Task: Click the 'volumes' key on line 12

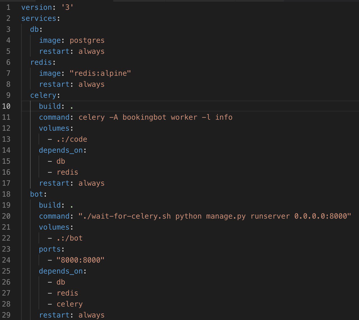Action: click(x=54, y=128)
